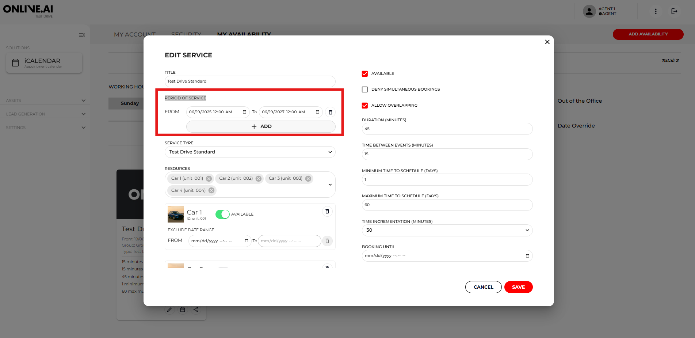Expand the Resources selection list
The height and width of the screenshot is (338, 695).
[330, 185]
